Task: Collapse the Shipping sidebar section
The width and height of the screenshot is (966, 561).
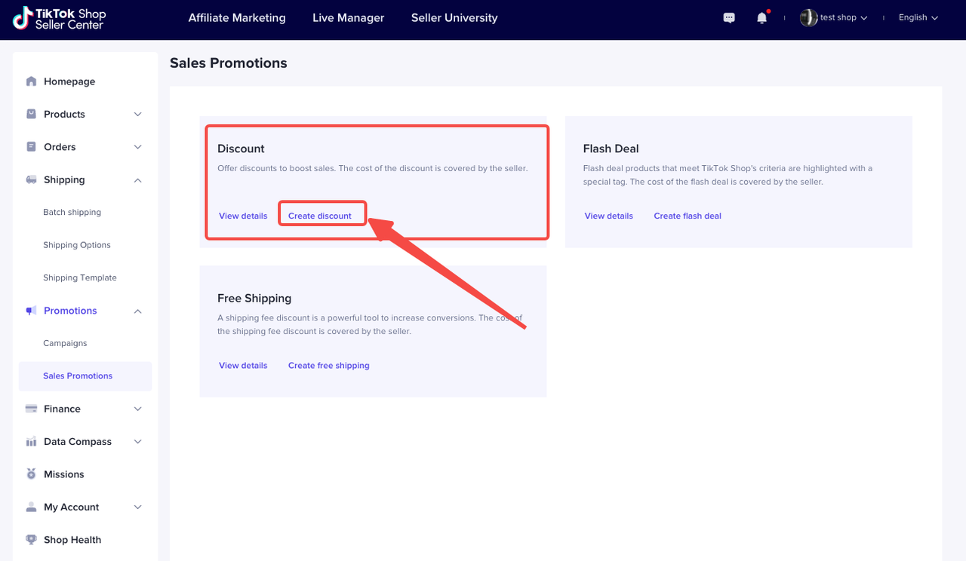Action: (x=137, y=180)
